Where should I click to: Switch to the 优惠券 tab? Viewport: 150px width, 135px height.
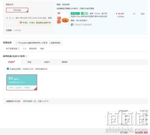tap(11, 62)
